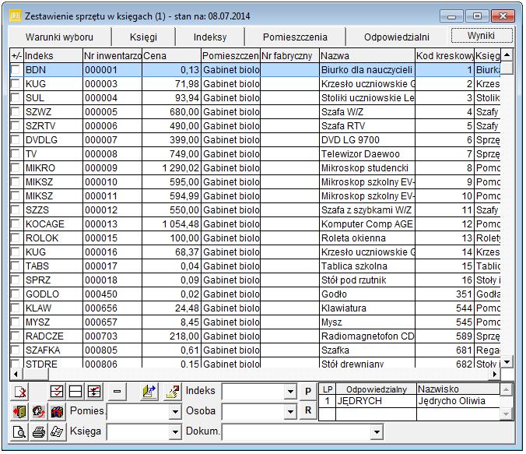The width and height of the screenshot is (526, 454).
Task: Switch to the Wyniki tab
Action: (481, 36)
